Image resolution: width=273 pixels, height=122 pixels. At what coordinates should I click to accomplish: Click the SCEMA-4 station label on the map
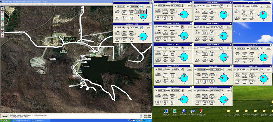click(87, 67)
